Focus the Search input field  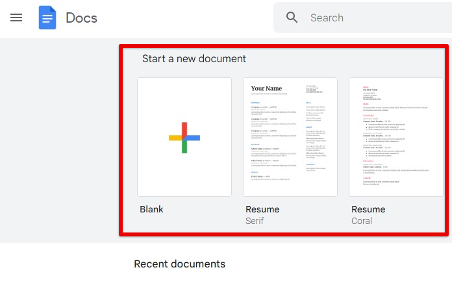point(362,17)
